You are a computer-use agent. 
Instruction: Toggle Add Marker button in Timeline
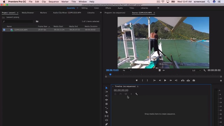(131, 94)
